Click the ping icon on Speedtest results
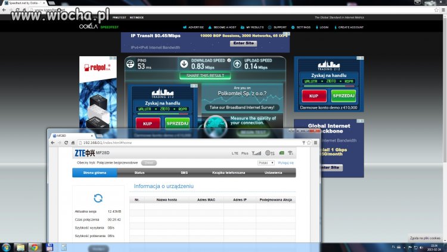 coord(131,64)
